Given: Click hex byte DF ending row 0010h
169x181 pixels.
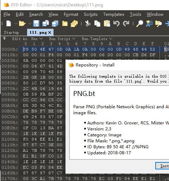Looking at the screenshot, I should (152, 55).
